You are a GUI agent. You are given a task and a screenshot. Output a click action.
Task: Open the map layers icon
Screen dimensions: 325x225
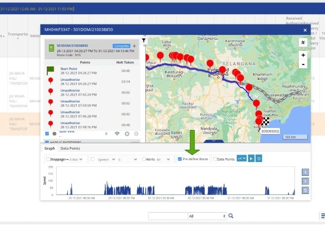[x=303, y=43]
